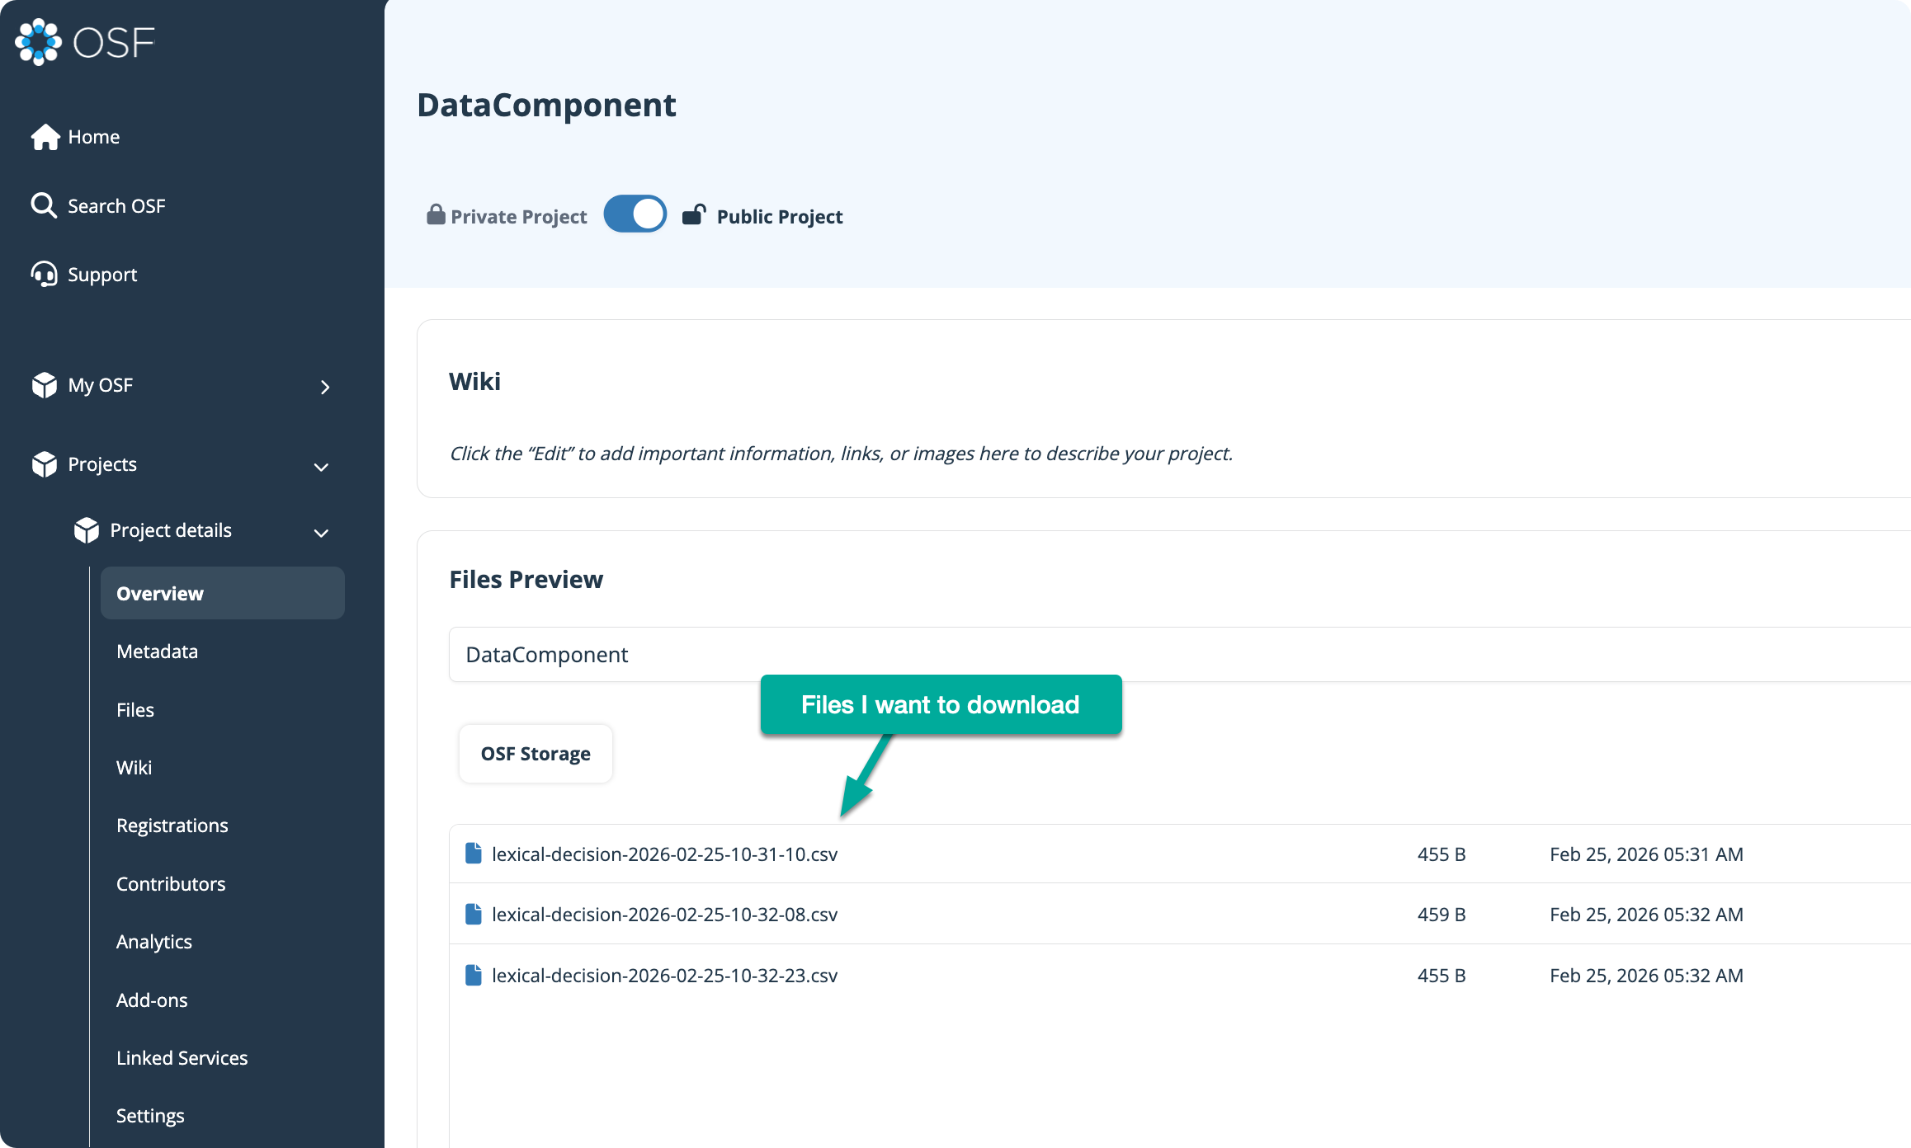This screenshot has height=1148, width=1911.
Task: Open Search OSF via the magnifier icon
Action: (x=44, y=205)
